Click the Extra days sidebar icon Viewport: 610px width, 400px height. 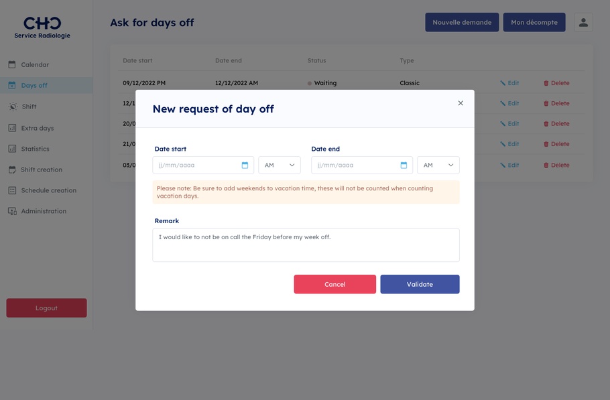[x=12, y=128]
